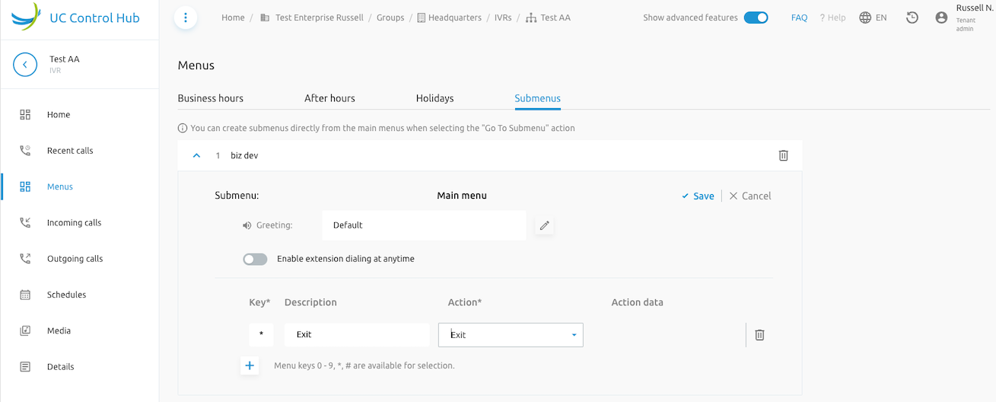
Task: Click the Greeting field showing Default
Action: (x=424, y=225)
